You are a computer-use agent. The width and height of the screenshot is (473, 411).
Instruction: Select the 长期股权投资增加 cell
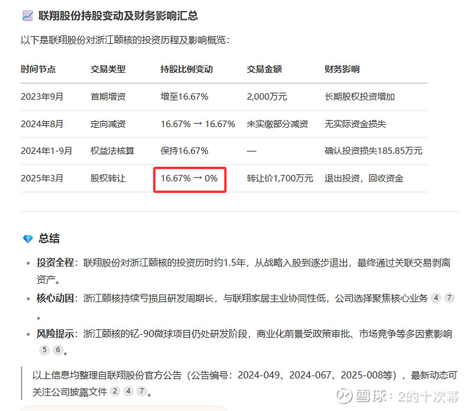[359, 96]
